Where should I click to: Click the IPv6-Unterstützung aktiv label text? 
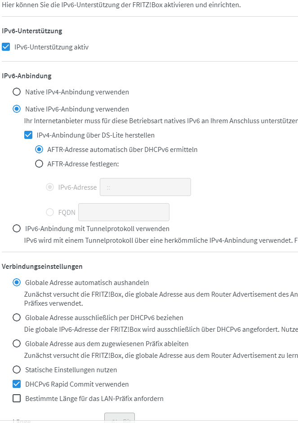coord(52,47)
